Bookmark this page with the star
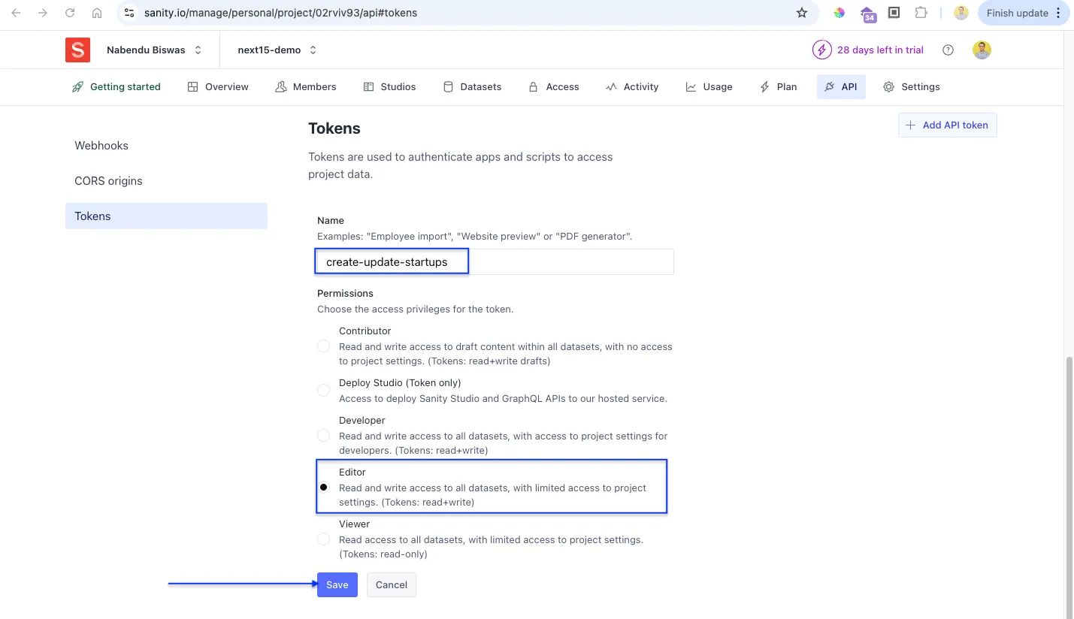Image resolution: width=1074 pixels, height=619 pixels. 802,13
